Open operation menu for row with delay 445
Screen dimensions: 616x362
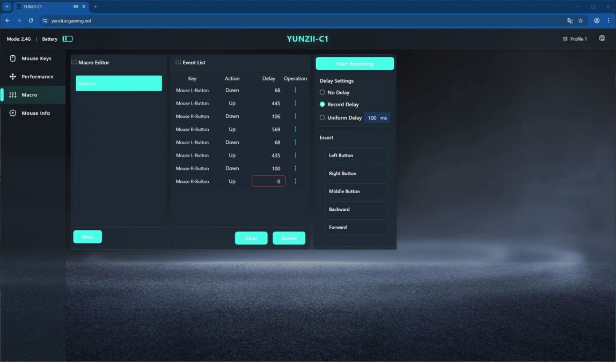tap(296, 104)
